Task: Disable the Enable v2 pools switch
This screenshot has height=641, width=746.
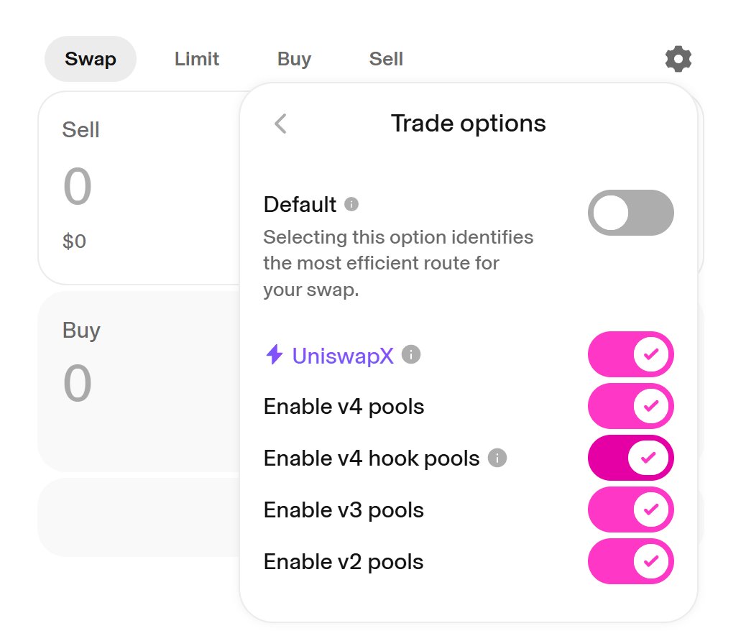Action: (630, 561)
